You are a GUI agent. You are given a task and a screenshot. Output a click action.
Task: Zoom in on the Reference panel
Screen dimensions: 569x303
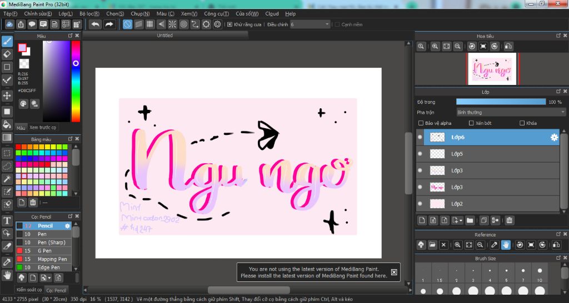pyautogui.click(x=458, y=245)
